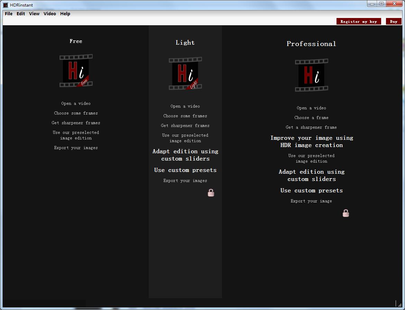405x310 pixels.
Task: Click the padlock under Professional edition
Action: click(346, 213)
